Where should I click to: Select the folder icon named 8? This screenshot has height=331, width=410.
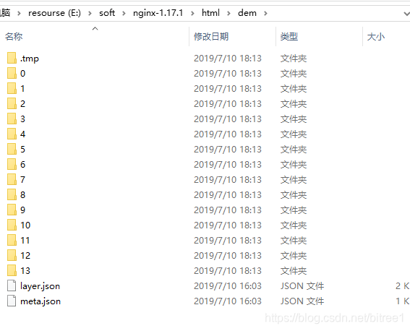pos(12,194)
